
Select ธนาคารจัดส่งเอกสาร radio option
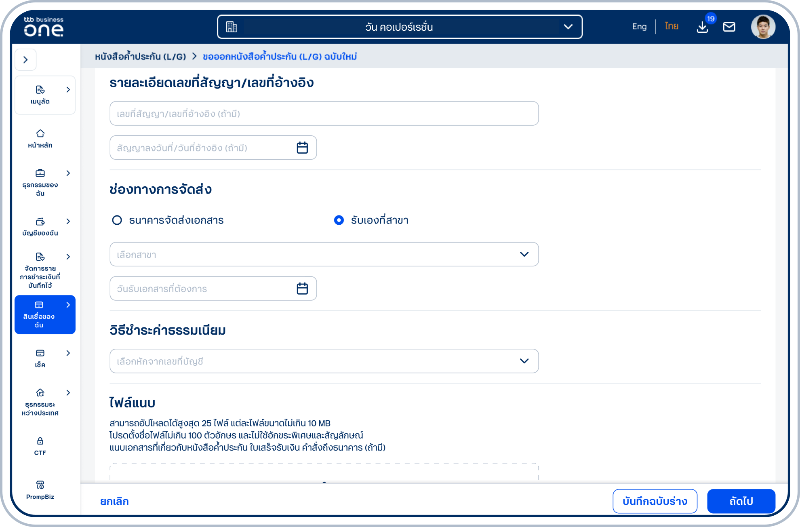point(117,220)
